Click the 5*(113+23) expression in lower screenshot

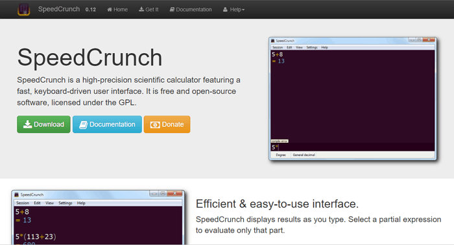click(x=36, y=237)
